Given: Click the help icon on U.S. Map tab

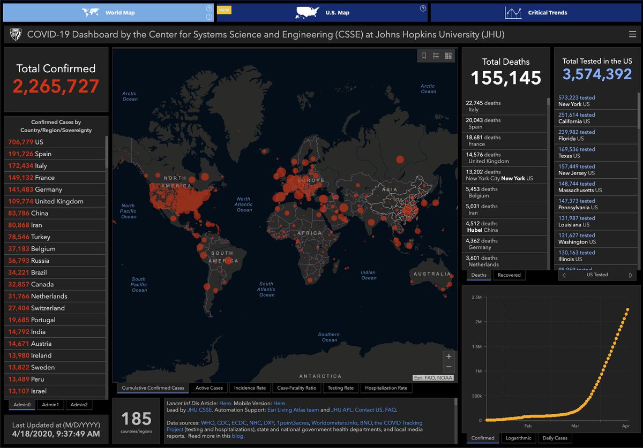Looking at the screenshot, I should coord(423,9).
